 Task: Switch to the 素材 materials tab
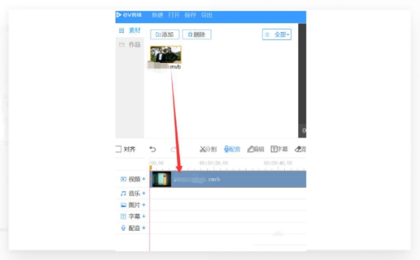tap(130, 31)
